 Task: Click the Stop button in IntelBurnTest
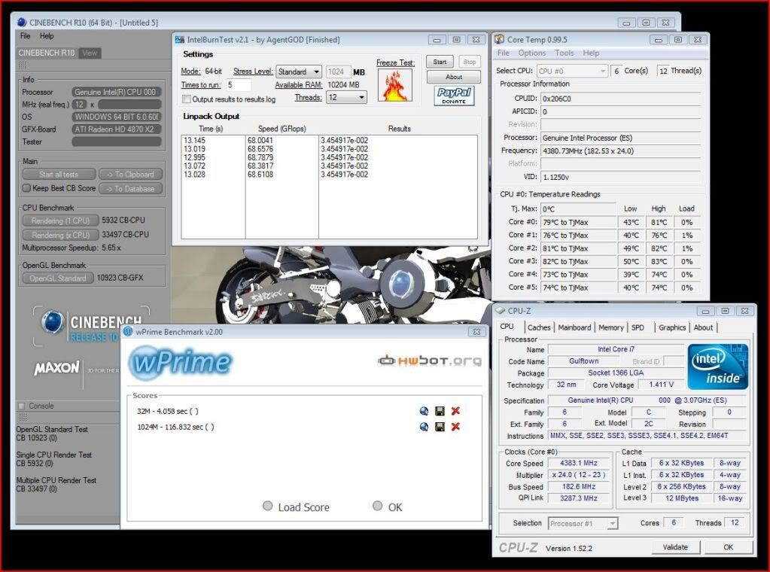[x=469, y=62]
